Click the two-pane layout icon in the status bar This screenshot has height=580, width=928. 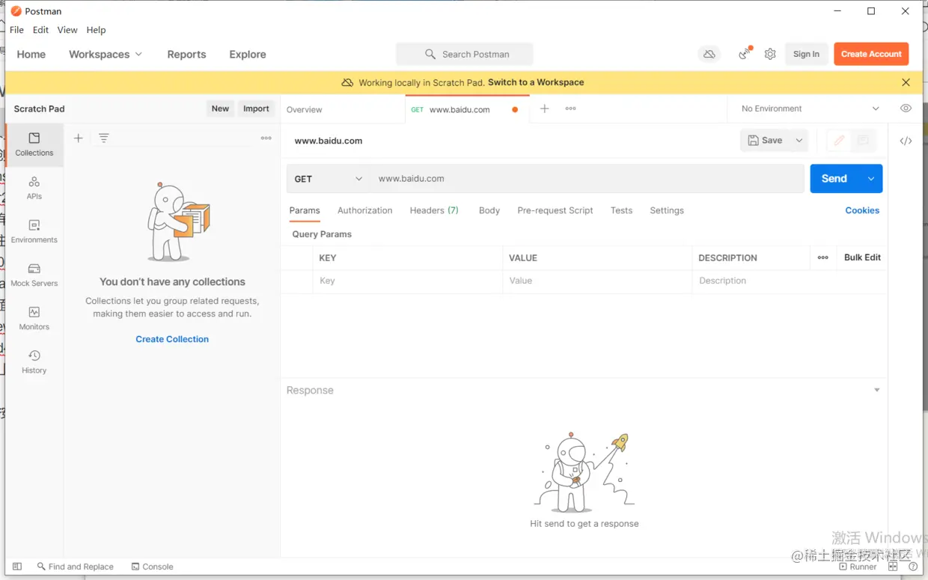coord(893,567)
